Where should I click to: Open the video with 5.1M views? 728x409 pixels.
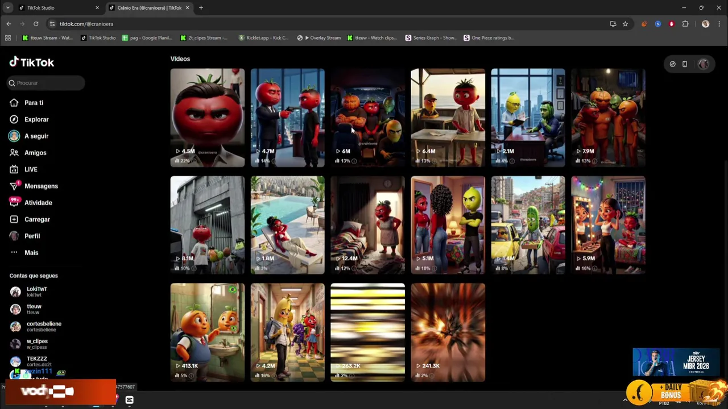pos(448,225)
